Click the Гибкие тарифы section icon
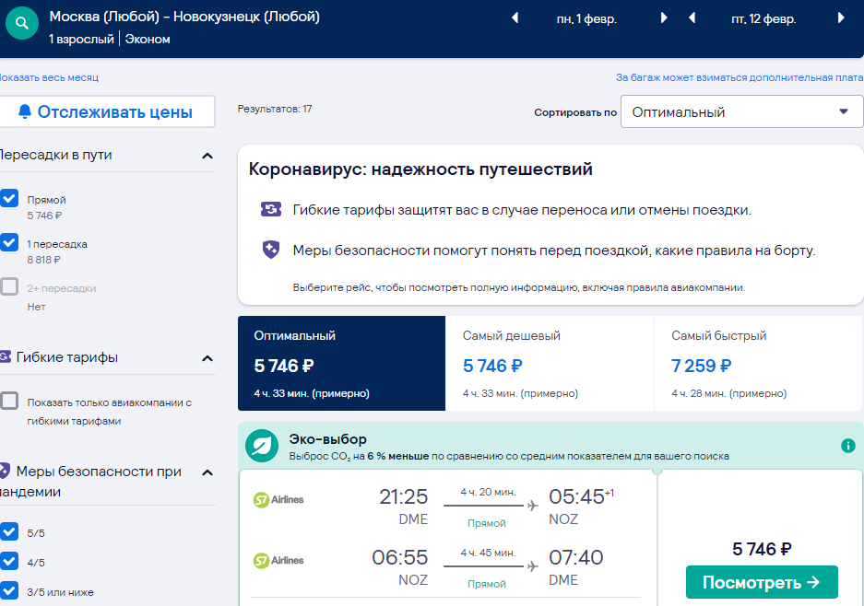Image resolution: width=864 pixels, height=606 pixels. tap(5, 356)
